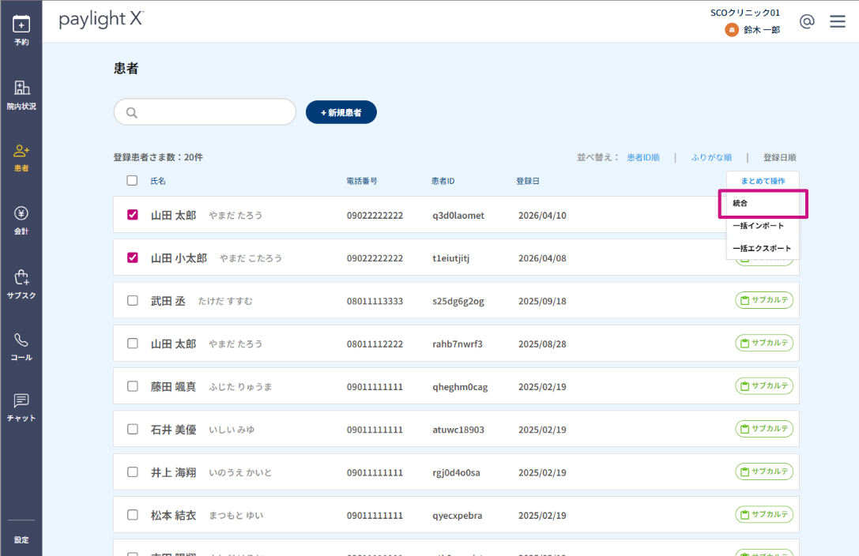This screenshot has height=556, width=859.
Task: Sort by 患者ID順
Action: point(643,158)
